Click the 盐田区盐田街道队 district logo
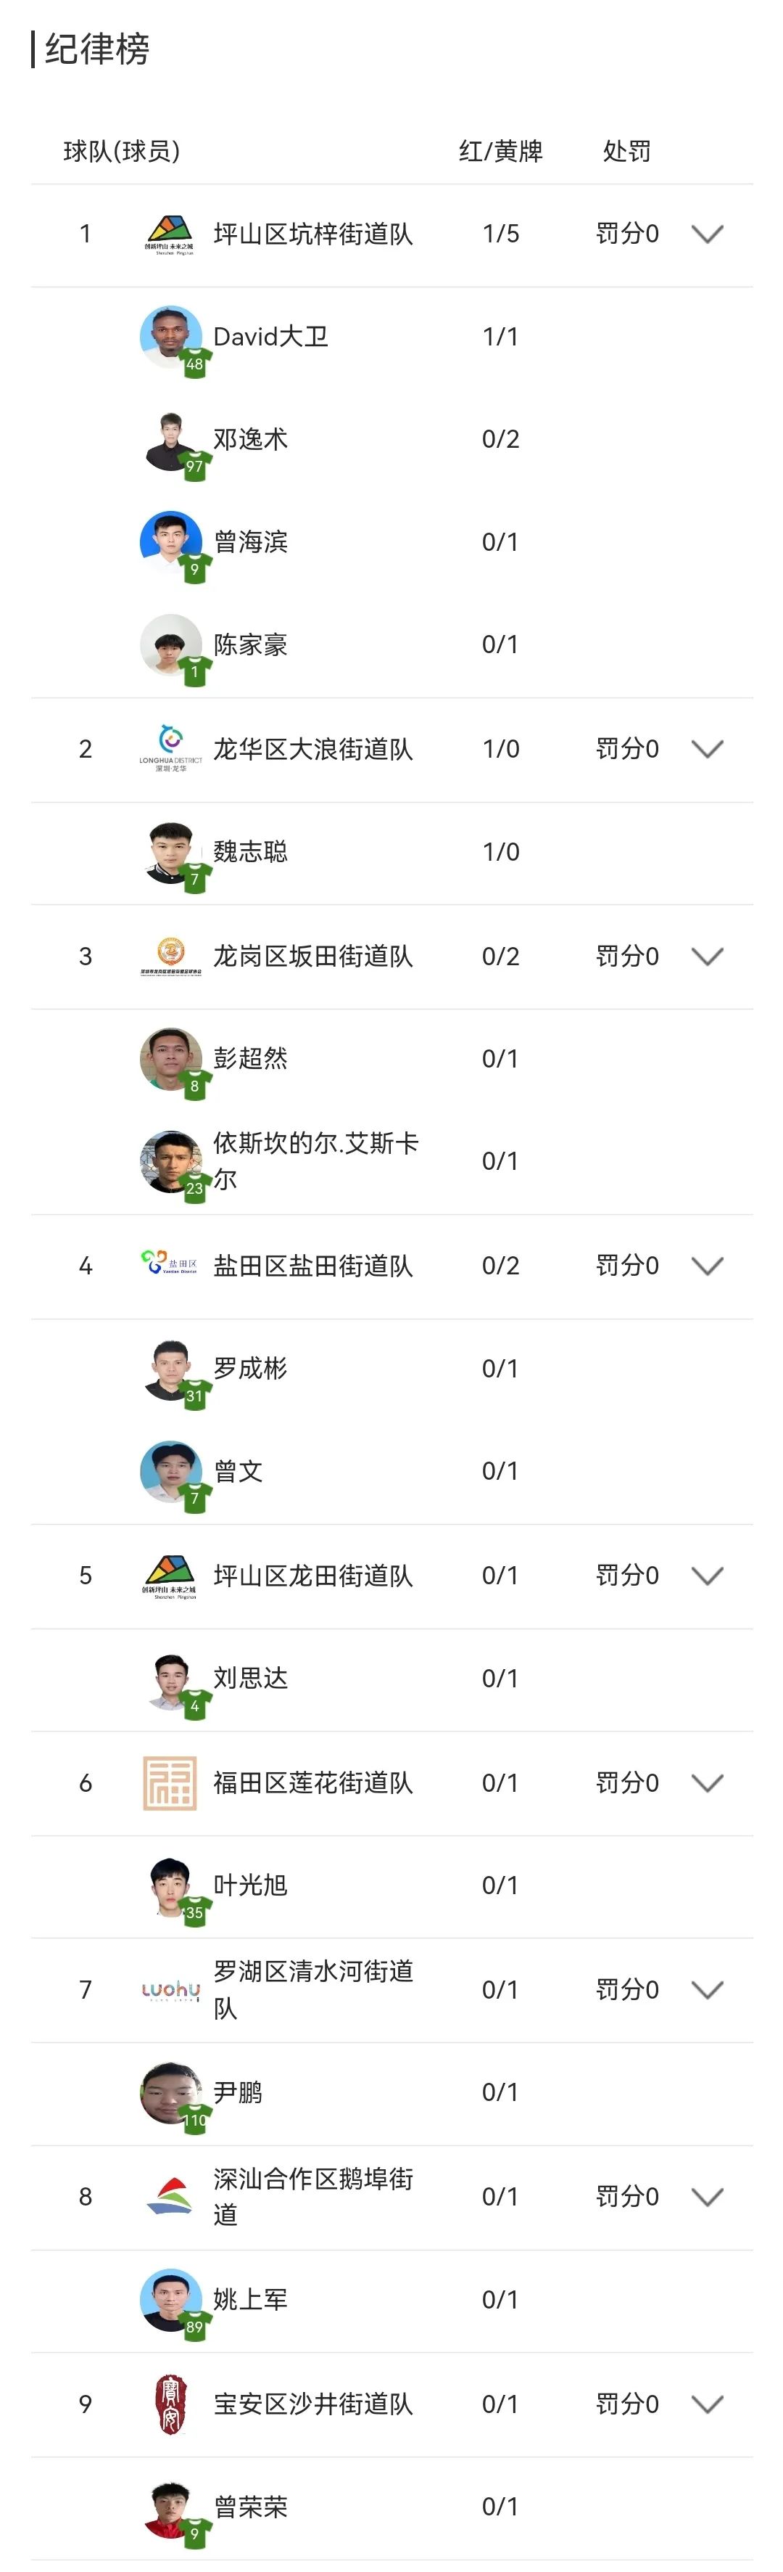783x2572 pixels. 170,1265
